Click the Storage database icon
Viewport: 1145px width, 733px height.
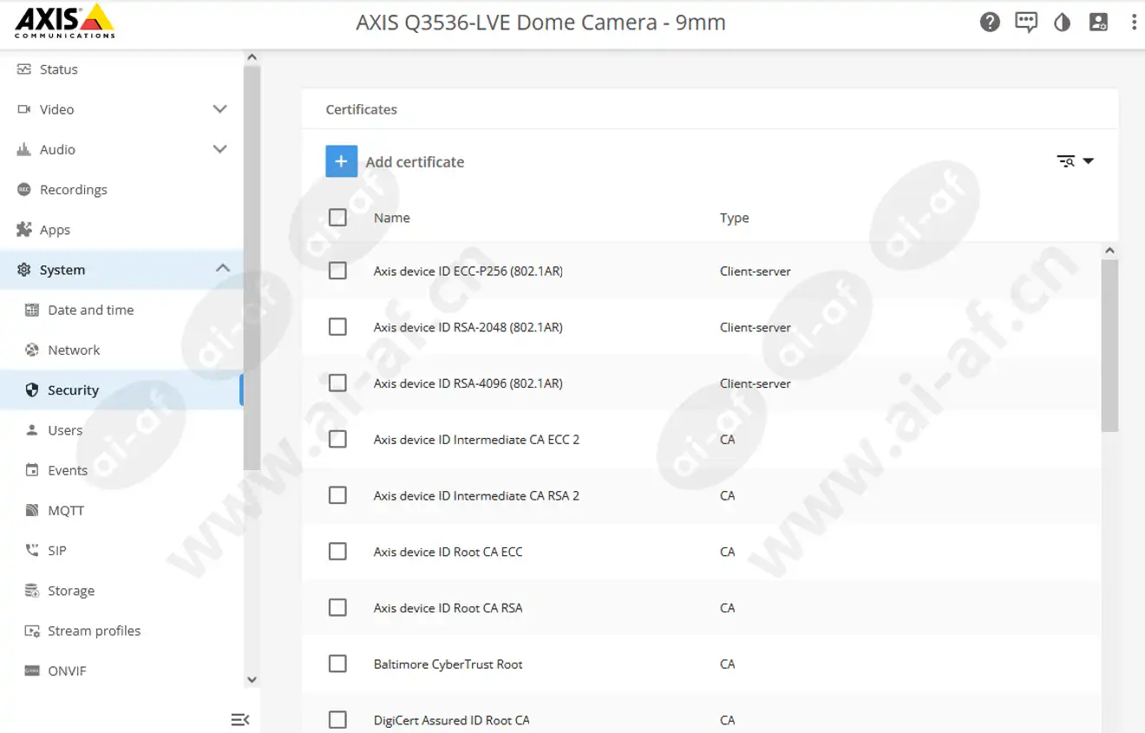point(32,591)
